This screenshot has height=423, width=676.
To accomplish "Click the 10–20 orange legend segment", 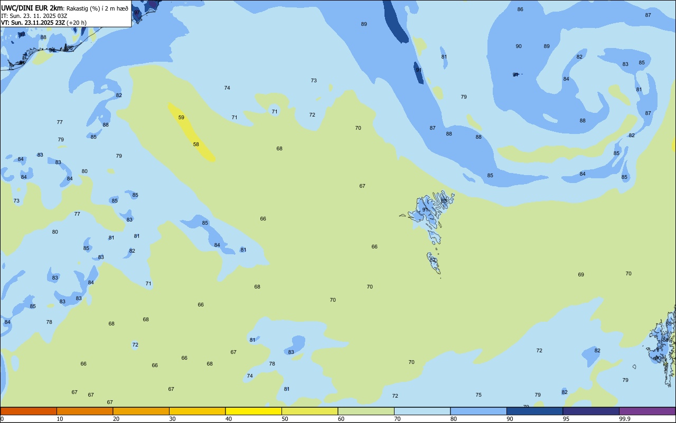I will [84, 411].
